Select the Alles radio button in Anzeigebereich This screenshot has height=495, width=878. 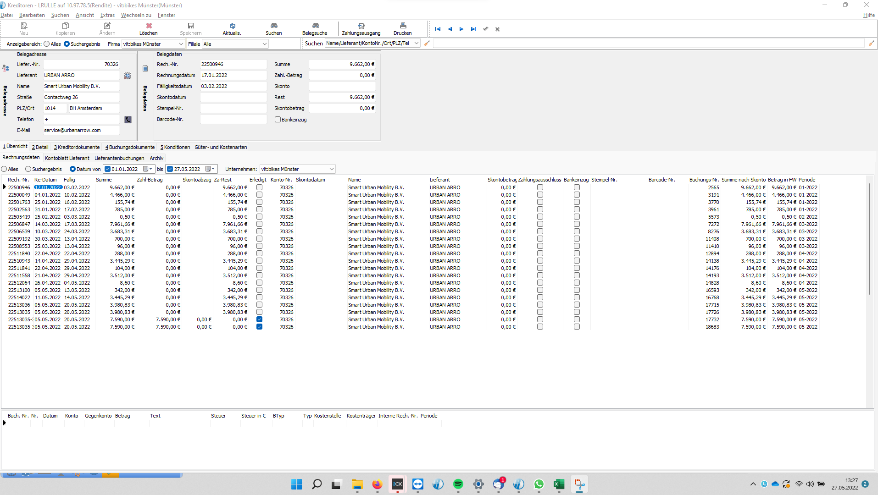(47, 44)
